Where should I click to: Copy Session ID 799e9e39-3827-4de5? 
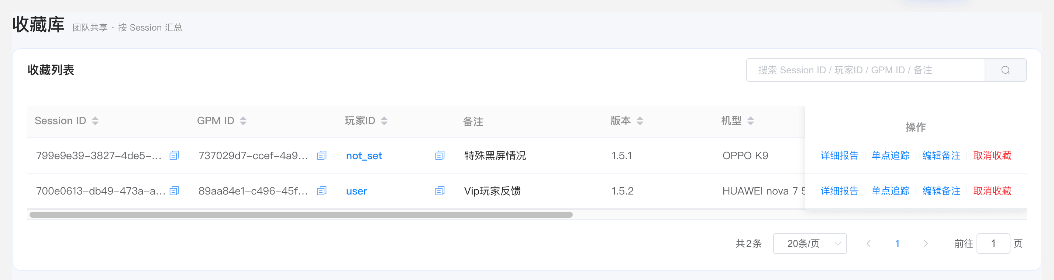174,155
